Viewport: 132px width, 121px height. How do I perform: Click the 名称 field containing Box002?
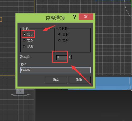pos(55,70)
